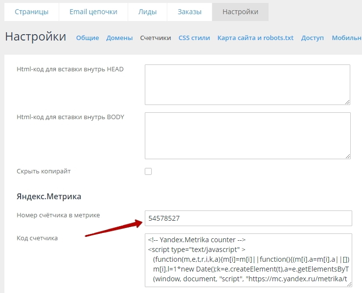Image resolution: width=362 pixels, height=293 pixels.
Task: Click the active Настройки tab
Action: click(240, 12)
